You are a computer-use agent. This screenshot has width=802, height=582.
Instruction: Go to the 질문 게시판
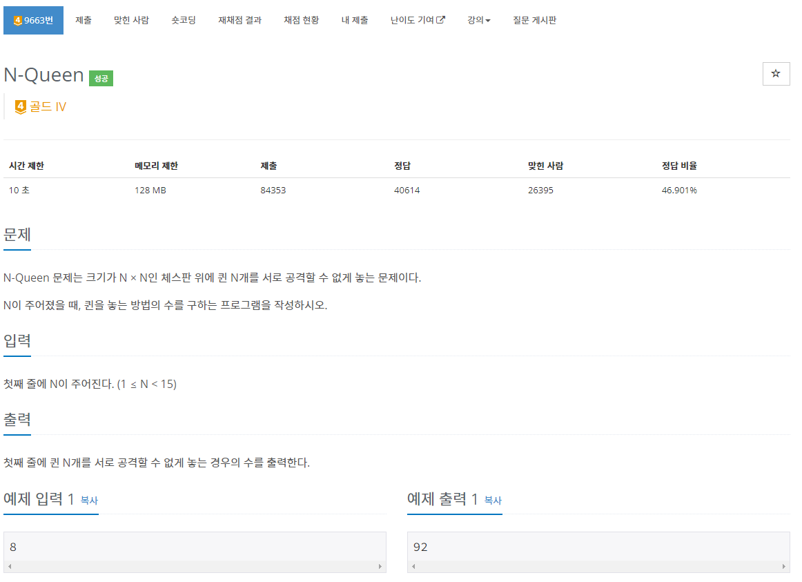tap(534, 20)
